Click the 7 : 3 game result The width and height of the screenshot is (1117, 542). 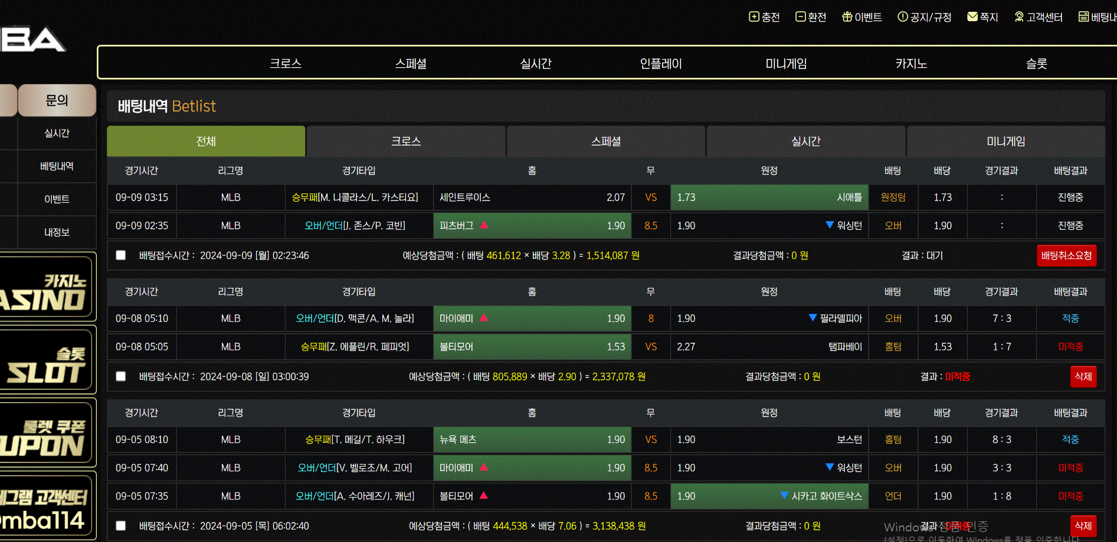pyautogui.click(x=1002, y=318)
